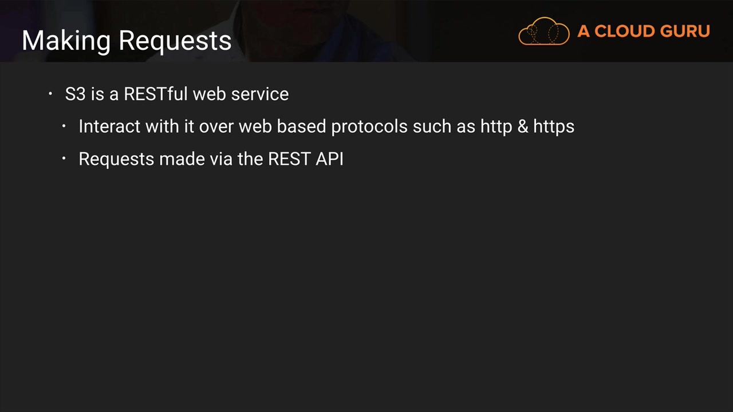The image size is (733, 412).
Task: Click the word Requests in the last bullet
Action: coord(116,159)
